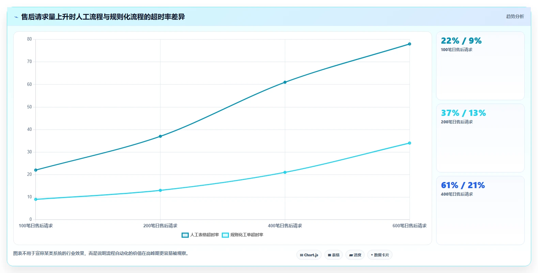The width and height of the screenshot is (538, 273).
Task: Click the 人工 line point at 200笔日售后请求
Action: click(x=160, y=136)
